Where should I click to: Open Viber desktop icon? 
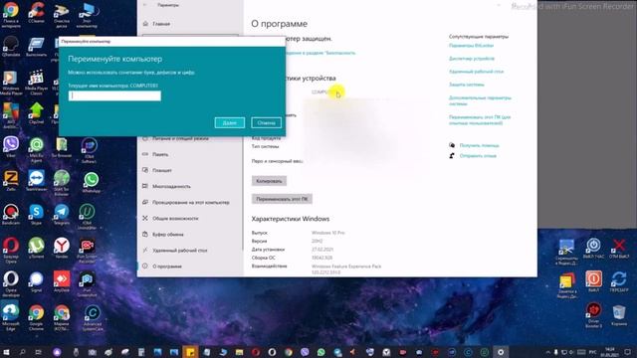click(11, 147)
